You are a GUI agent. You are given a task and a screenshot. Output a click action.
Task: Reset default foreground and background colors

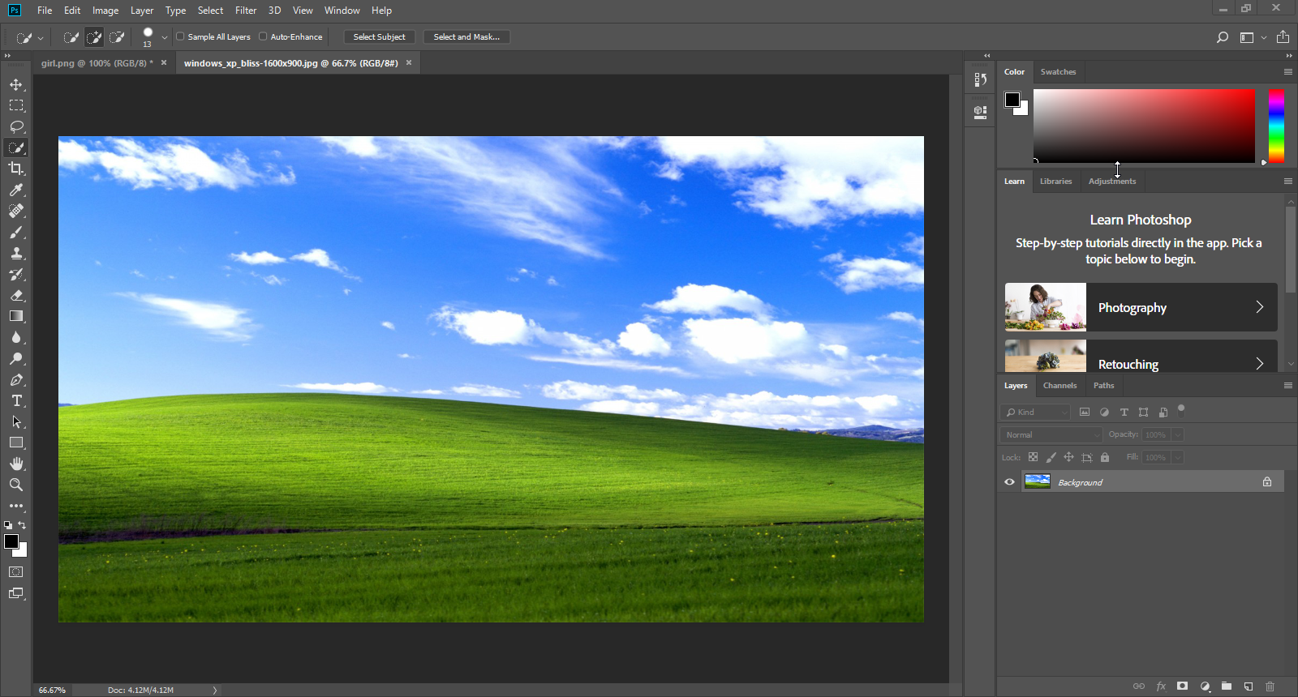pyautogui.click(x=8, y=525)
